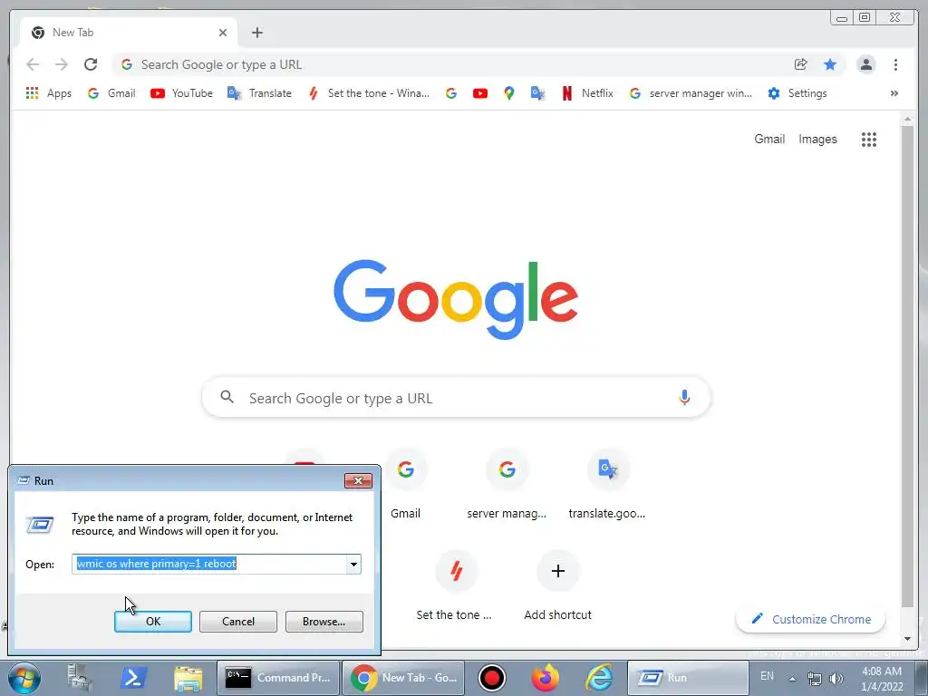928x696 pixels.
Task: Click the Gmail link at top right
Action: click(769, 139)
